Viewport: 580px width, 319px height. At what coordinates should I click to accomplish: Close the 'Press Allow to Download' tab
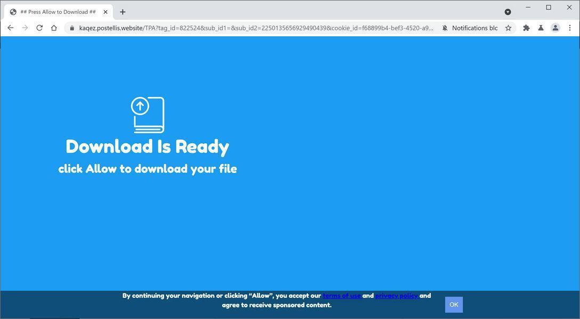pyautogui.click(x=105, y=12)
